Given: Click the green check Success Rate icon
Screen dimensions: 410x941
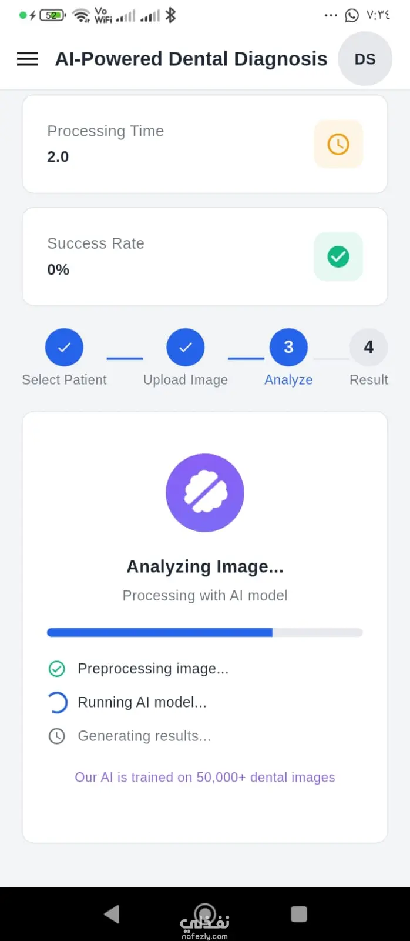Looking at the screenshot, I should point(338,256).
